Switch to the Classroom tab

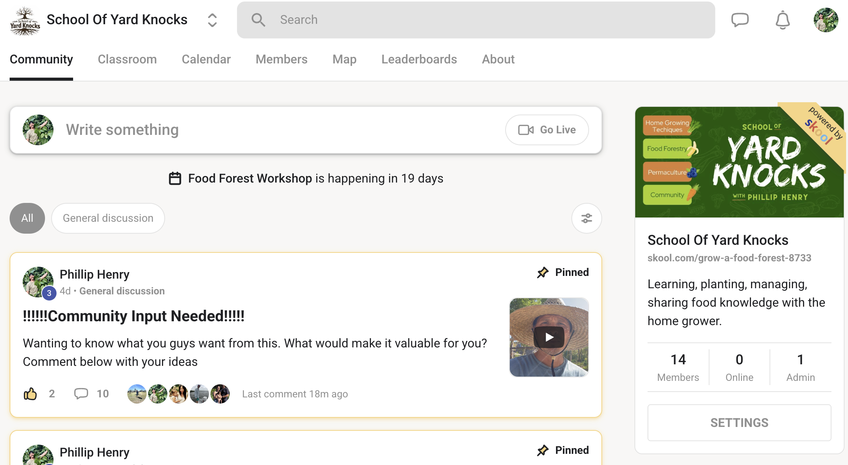point(127,59)
